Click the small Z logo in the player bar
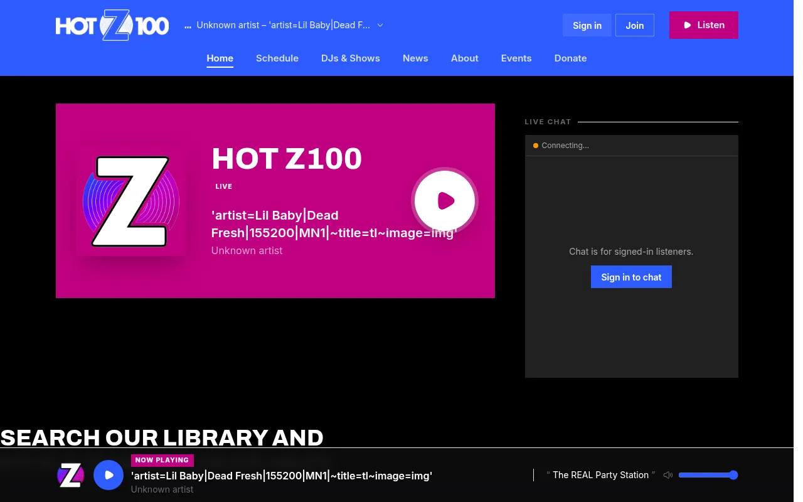The width and height of the screenshot is (803, 502). pos(71,475)
